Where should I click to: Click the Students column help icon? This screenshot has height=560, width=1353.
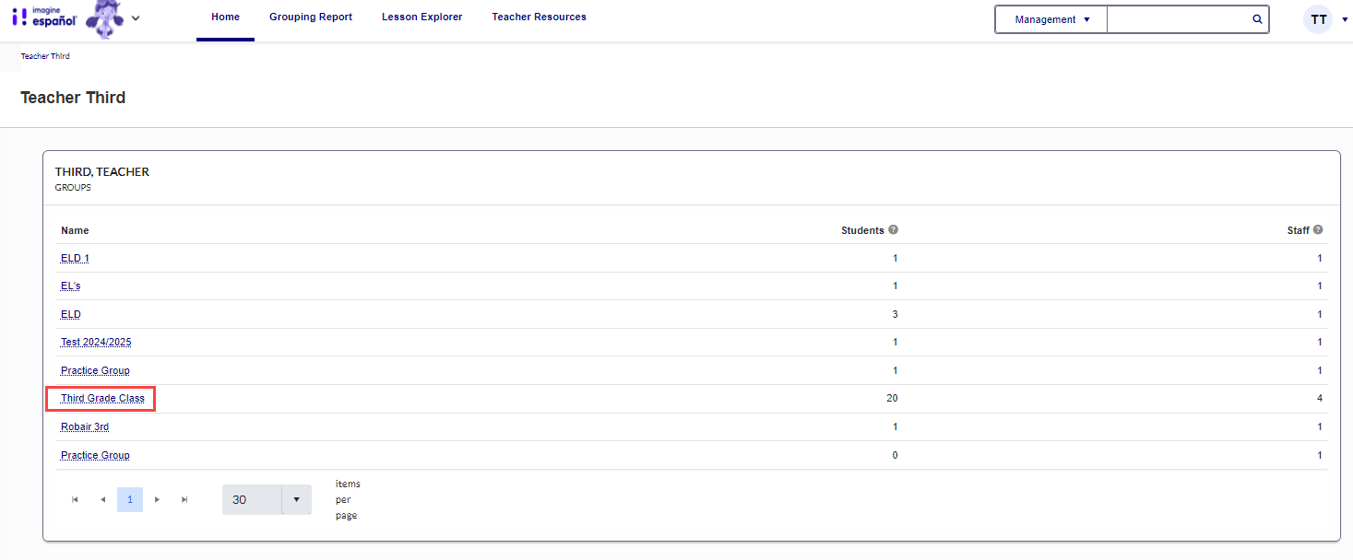click(x=893, y=230)
